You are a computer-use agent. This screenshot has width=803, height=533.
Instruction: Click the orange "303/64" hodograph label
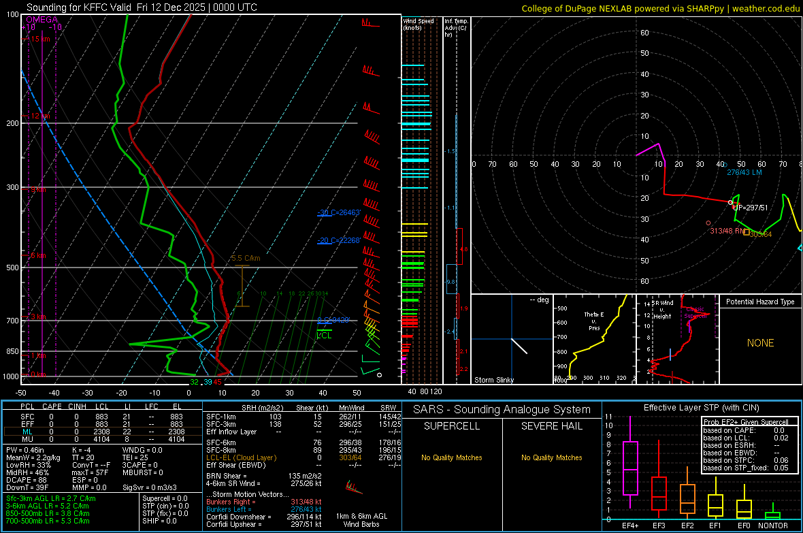[x=761, y=234]
